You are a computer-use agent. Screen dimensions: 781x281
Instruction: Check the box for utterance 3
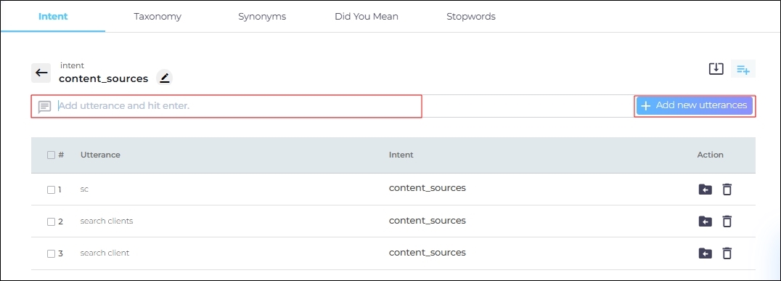tap(51, 253)
